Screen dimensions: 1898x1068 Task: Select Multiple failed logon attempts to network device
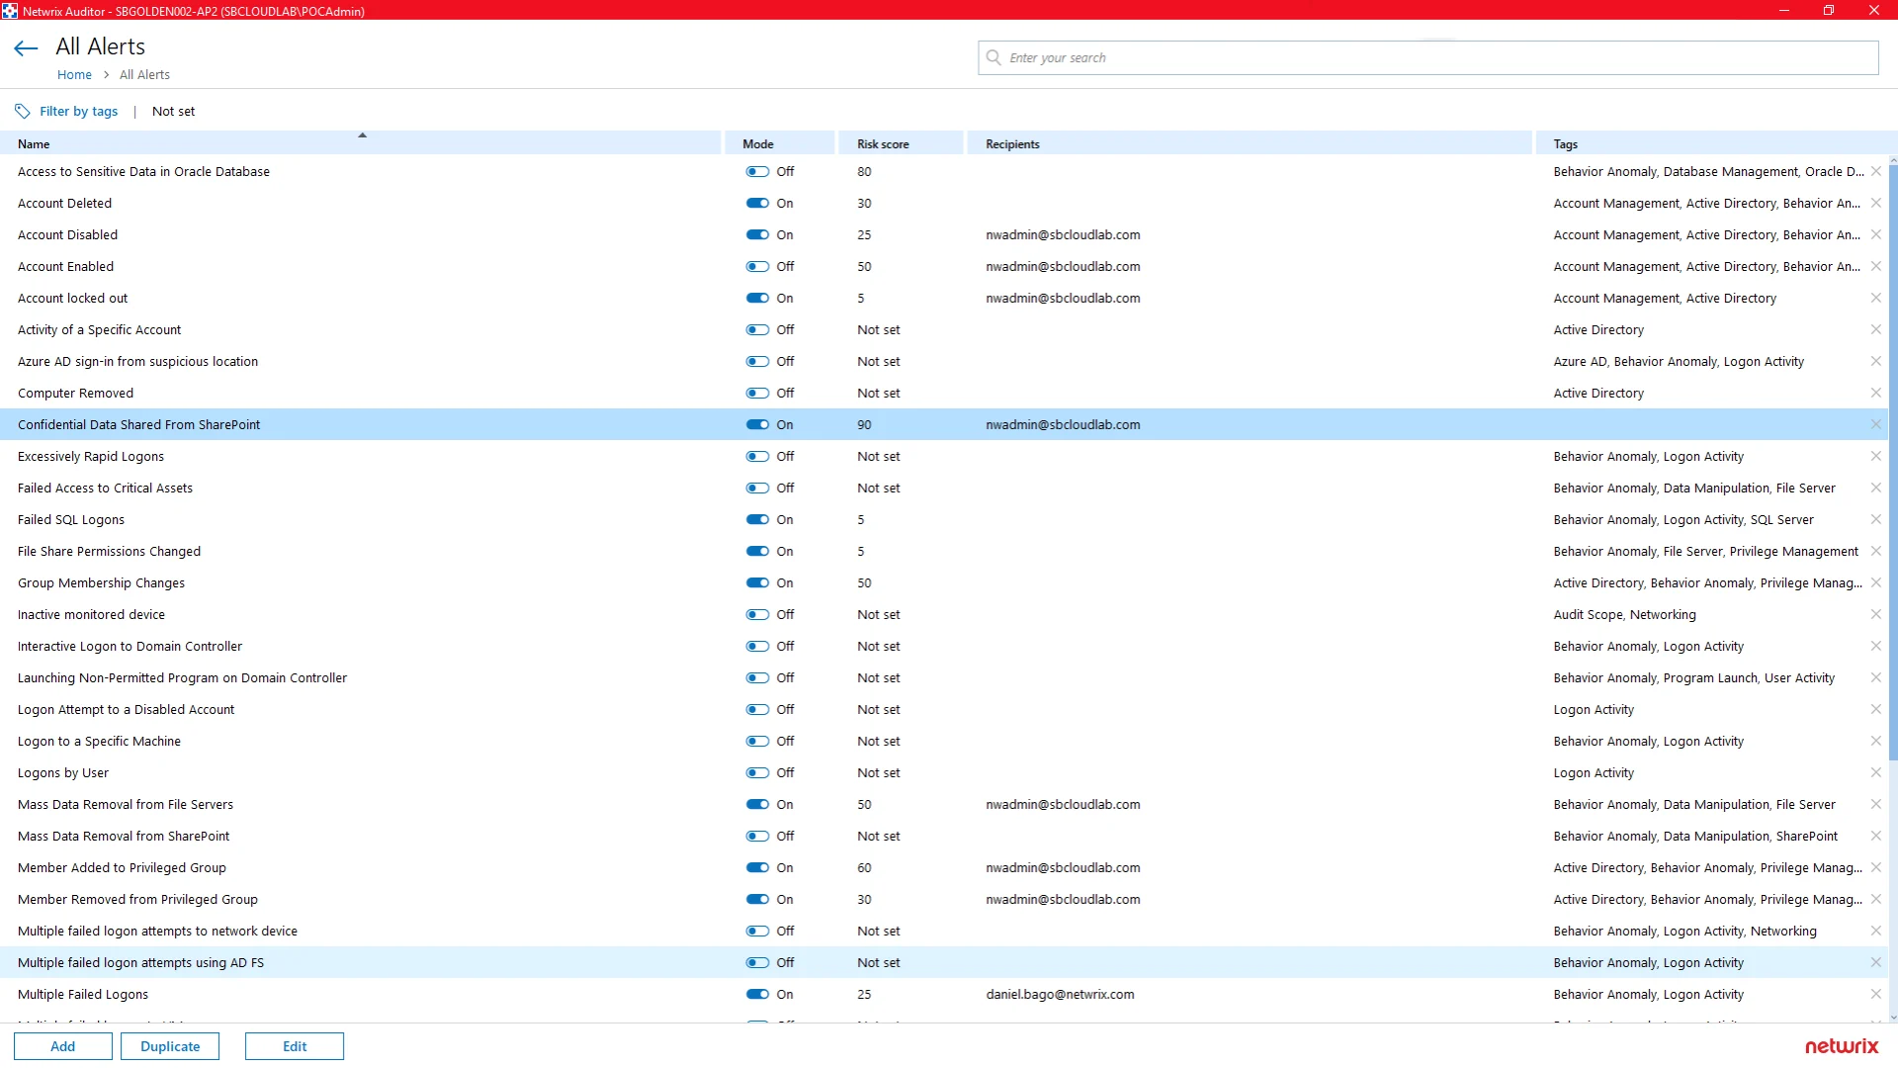coord(944,931)
